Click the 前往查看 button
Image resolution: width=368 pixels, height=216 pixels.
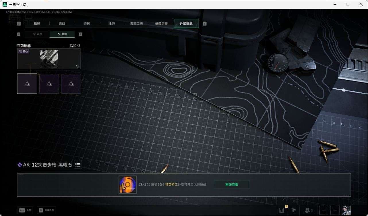(x=232, y=184)
